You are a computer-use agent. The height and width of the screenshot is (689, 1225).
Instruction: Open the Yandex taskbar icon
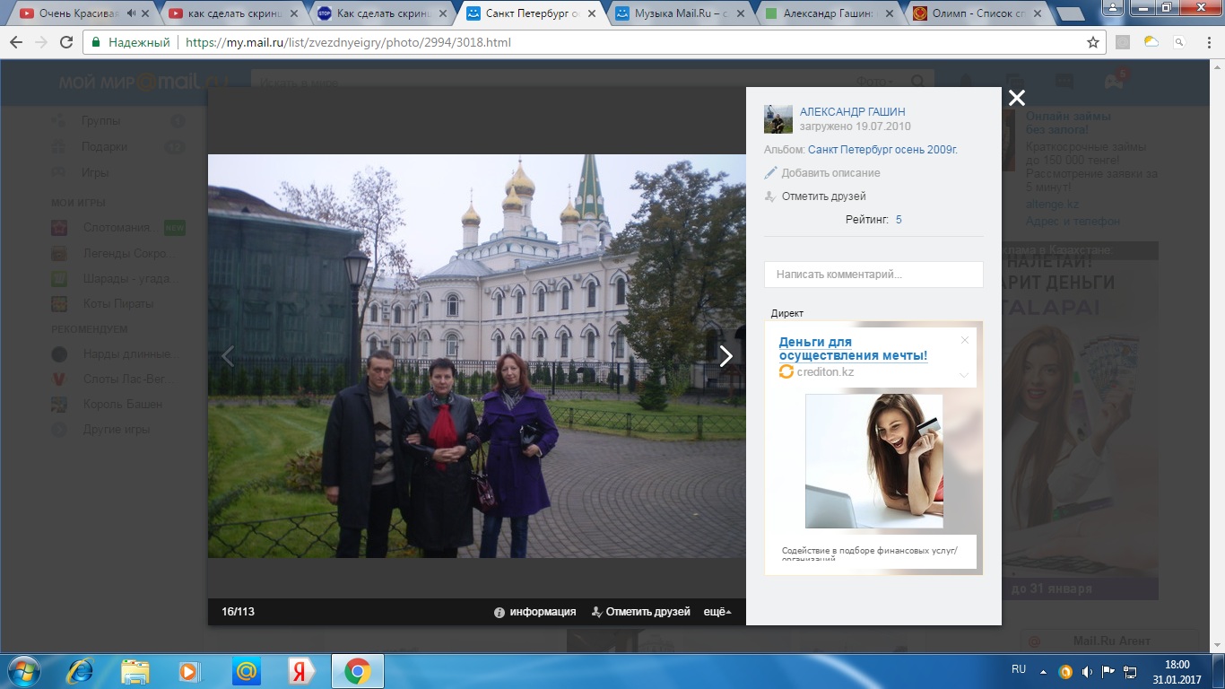(x=300, y=671)
